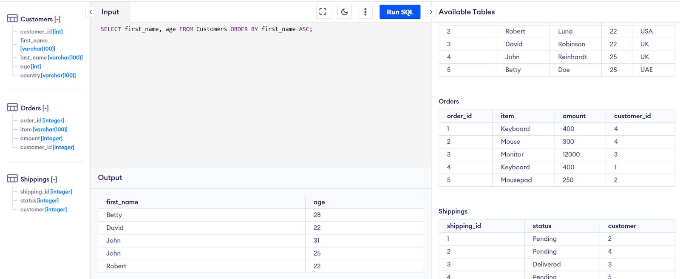
Task: Click the Orders table title in Available Tables
Action: pyautogui.click(x=449, y=101)
